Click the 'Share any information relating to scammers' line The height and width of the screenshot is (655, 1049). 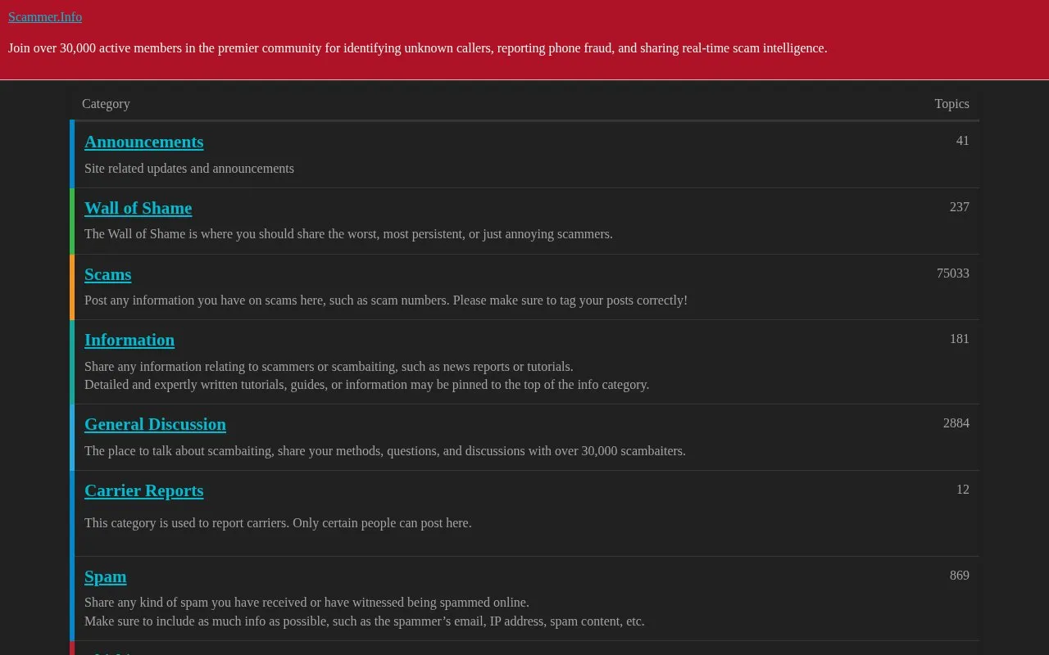click(329, 367)
